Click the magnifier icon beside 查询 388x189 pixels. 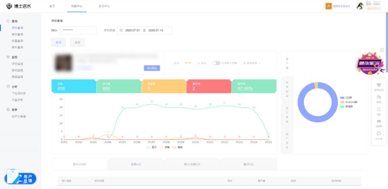8,21
